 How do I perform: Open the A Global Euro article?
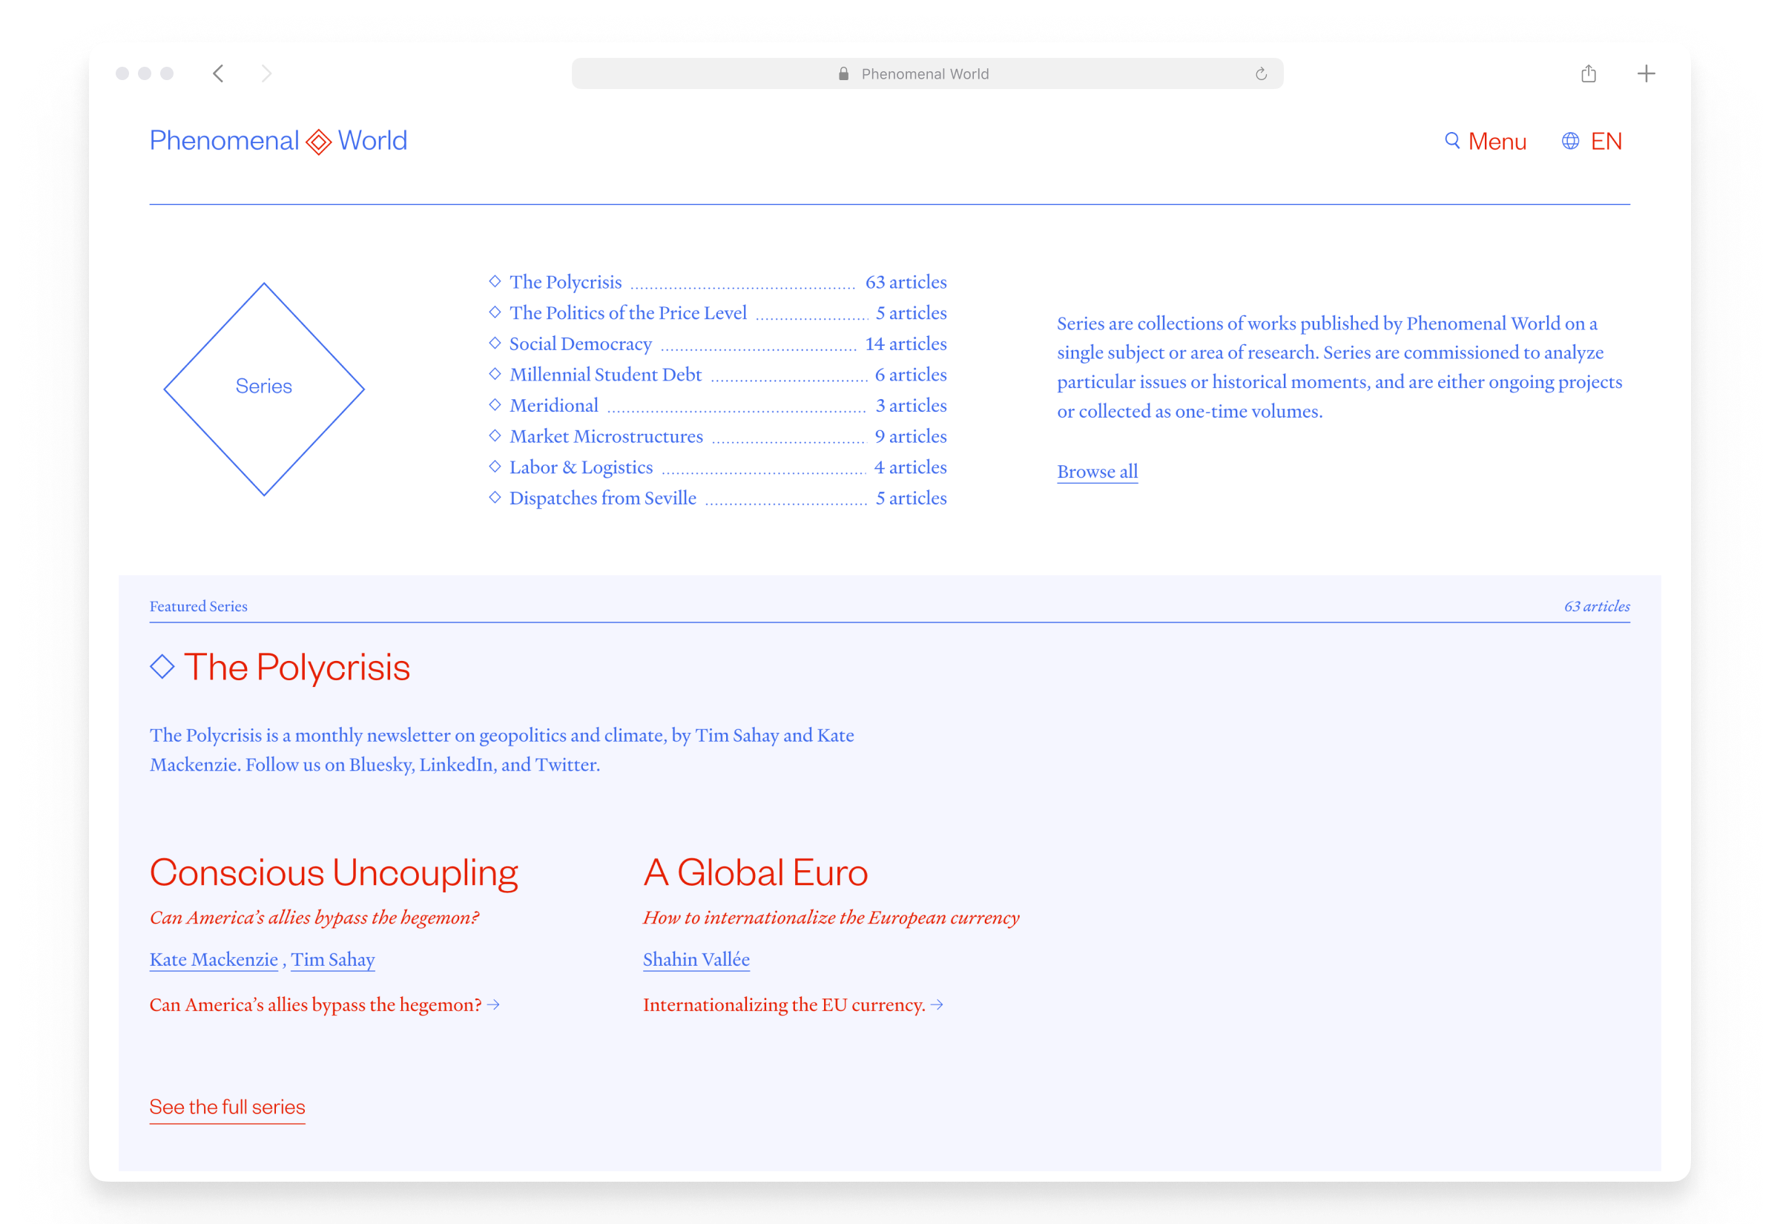[x=755, y=873]
